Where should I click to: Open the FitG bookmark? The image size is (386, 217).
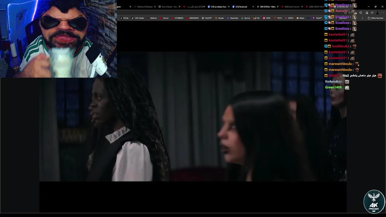click(x=256, y=18)
